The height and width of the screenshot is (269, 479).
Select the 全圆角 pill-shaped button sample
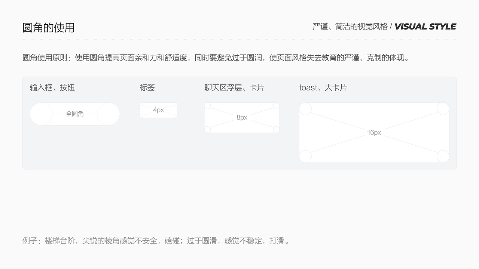click(75, 114)
